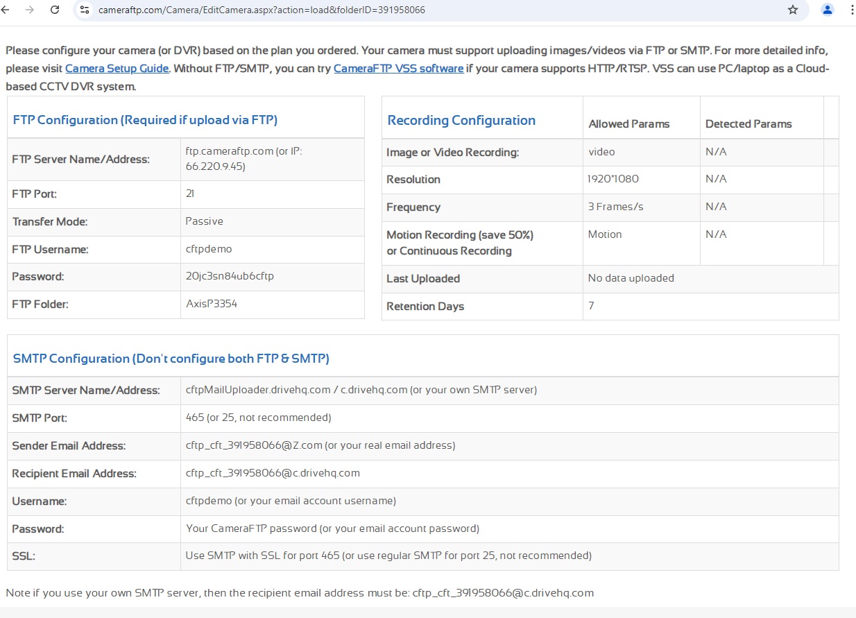Open the browser profile avatar

coord(828,10)
